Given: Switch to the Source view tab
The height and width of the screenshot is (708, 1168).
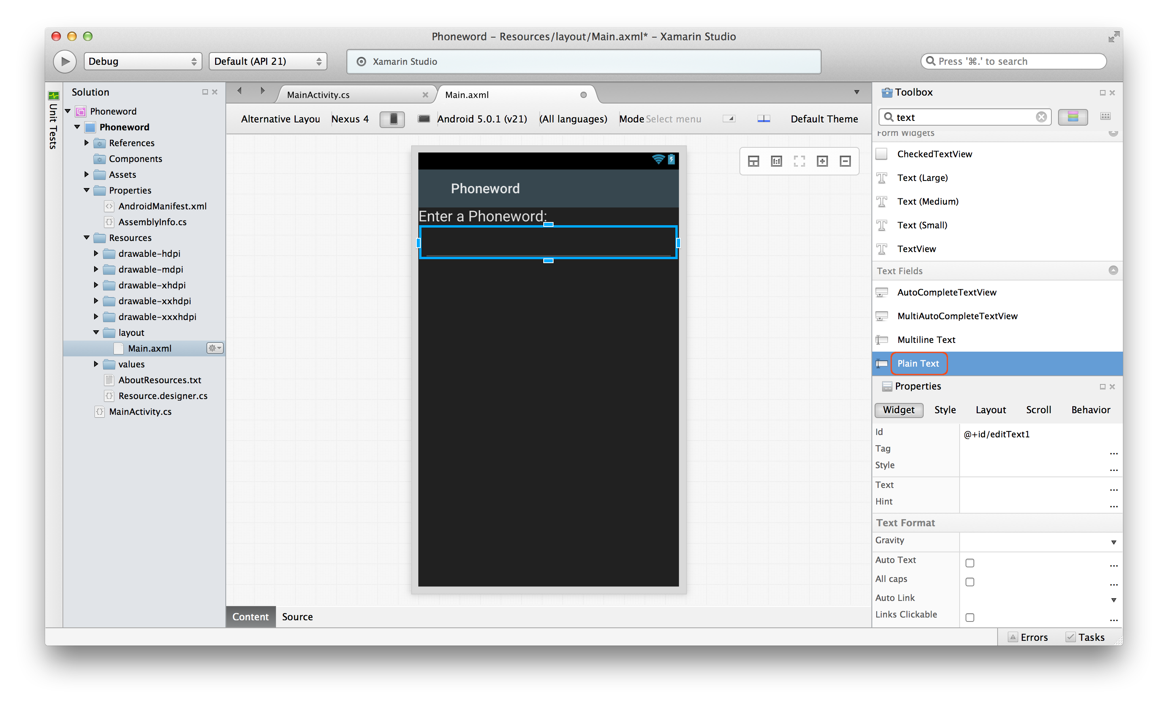Looking at the screenshot, I should 297,617.
